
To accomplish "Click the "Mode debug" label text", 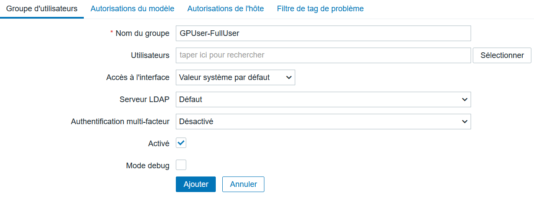I will point(148,165).
